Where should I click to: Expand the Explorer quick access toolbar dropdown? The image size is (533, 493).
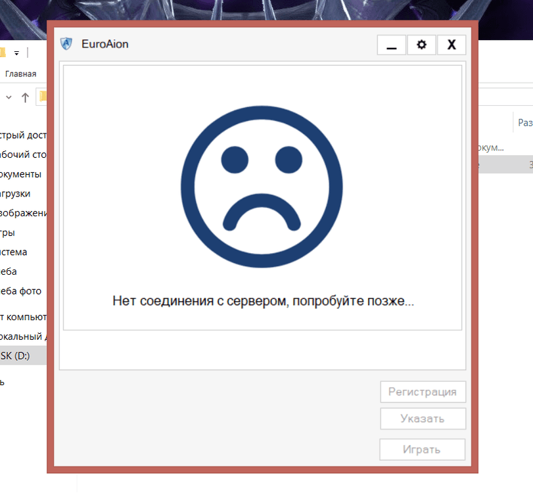(16, 53)
